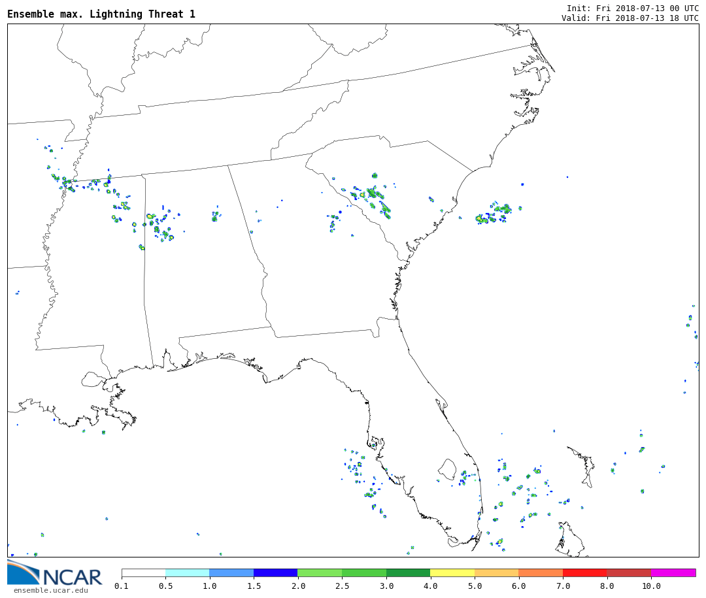This screenshot has height=598, width=706.
Task: Pick the light cyan 0.5–1.0 swatch
Action: (x=187, y=573)
